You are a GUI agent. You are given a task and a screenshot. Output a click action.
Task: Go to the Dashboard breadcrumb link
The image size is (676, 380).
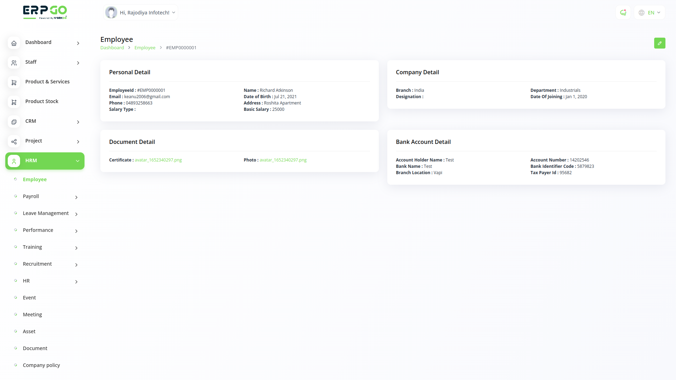(x=112, y=48)
